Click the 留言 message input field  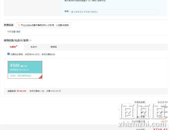pyautogui.click(x=114, y=12)
